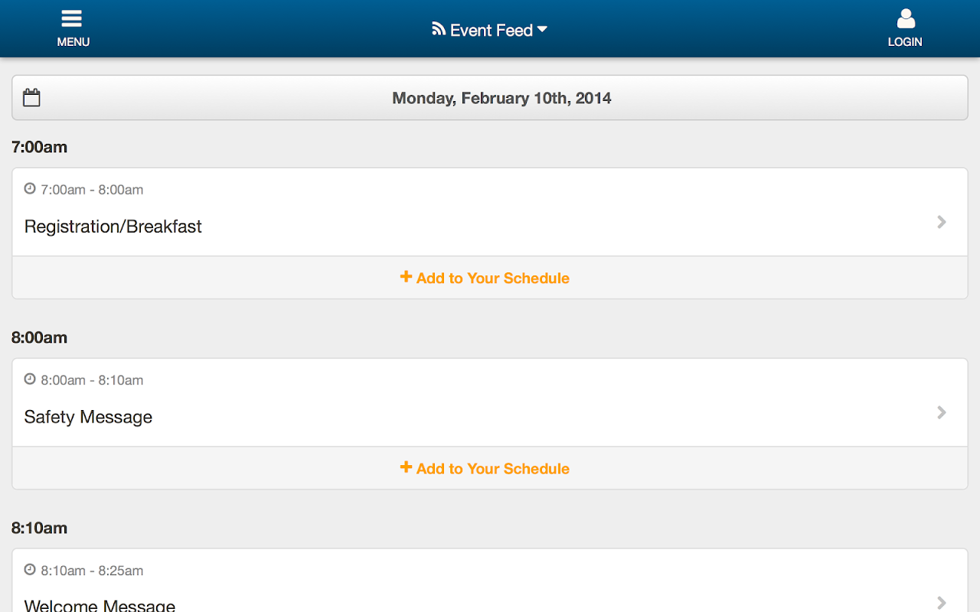This screenshot has height=612, width=980.
Task: Expand the Event Feed dropdown arrow
Action: 542,30
